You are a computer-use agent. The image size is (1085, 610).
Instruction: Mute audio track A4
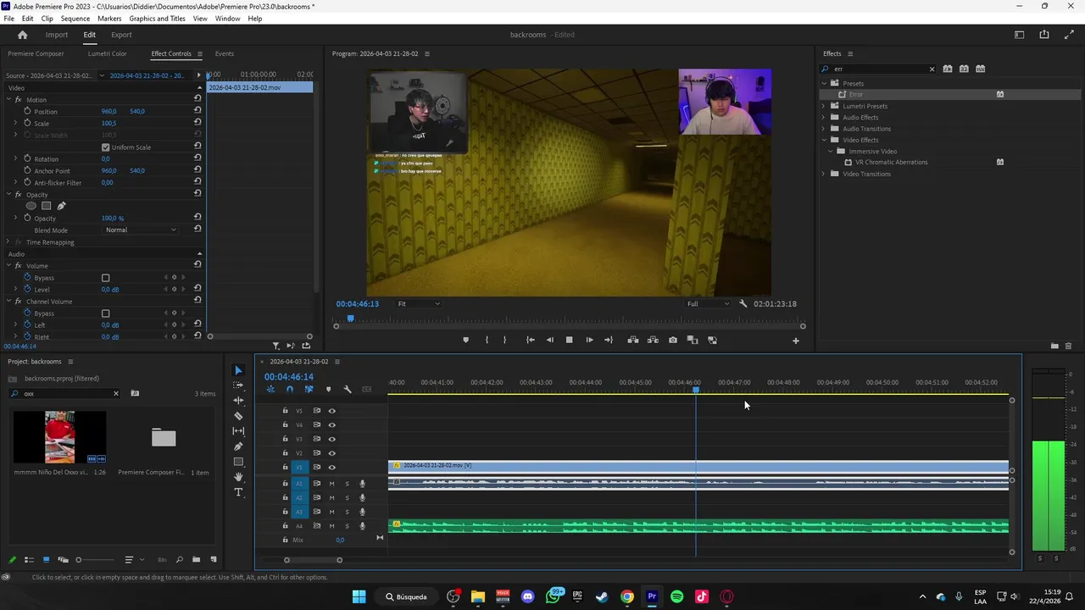(331, 526)
